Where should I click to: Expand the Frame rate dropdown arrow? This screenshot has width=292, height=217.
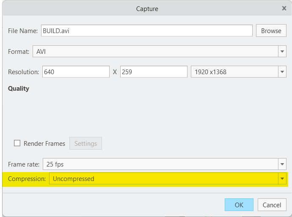pos(282,164)
